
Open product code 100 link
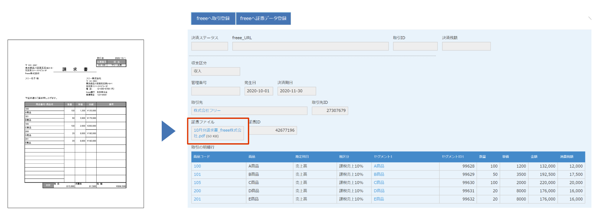(197, 166)
